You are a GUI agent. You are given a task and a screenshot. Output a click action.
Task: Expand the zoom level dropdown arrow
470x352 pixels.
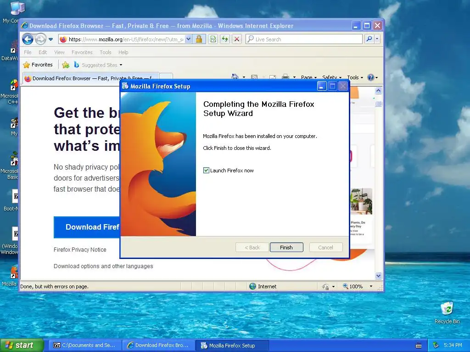point(371,286)
